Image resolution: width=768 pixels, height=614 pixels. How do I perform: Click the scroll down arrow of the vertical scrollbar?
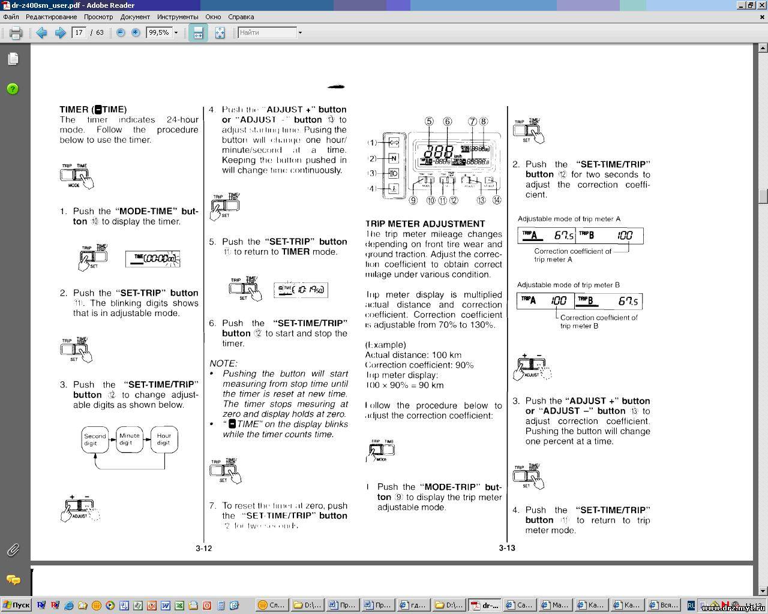click(x=763, y=591)
